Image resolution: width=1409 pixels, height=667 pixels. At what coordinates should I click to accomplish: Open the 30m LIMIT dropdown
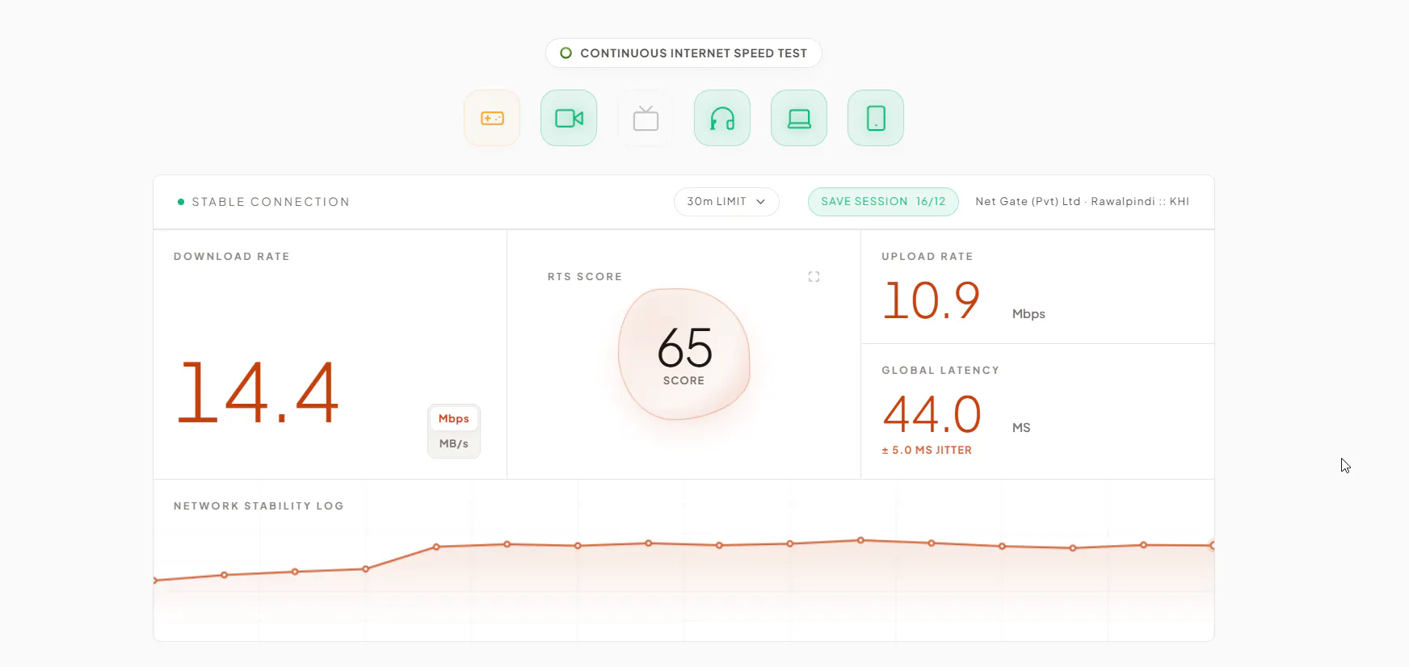coord(726,202)
